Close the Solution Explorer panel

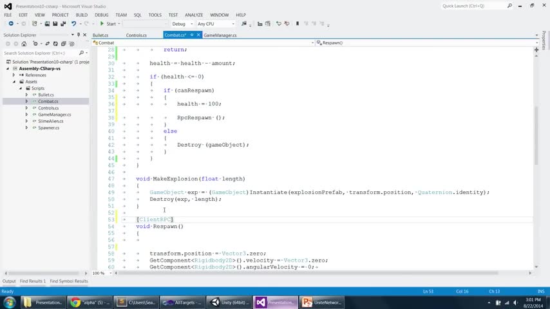[84, 35]
